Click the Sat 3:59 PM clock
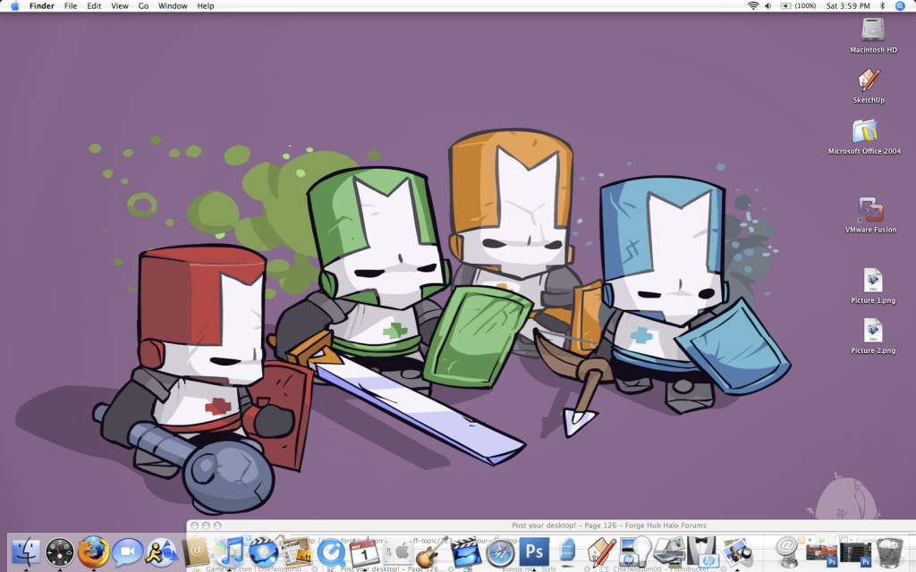Image resolution: width=916 pixels, height=572 pixels. [848, 6]
